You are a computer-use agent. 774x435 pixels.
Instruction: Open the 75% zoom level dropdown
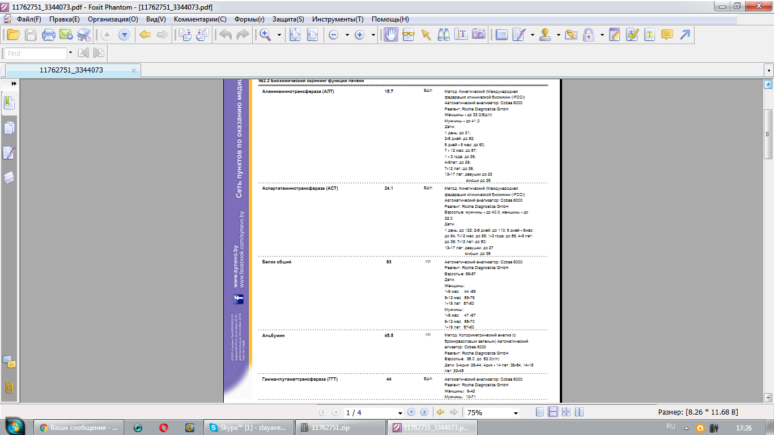[515, 413]
